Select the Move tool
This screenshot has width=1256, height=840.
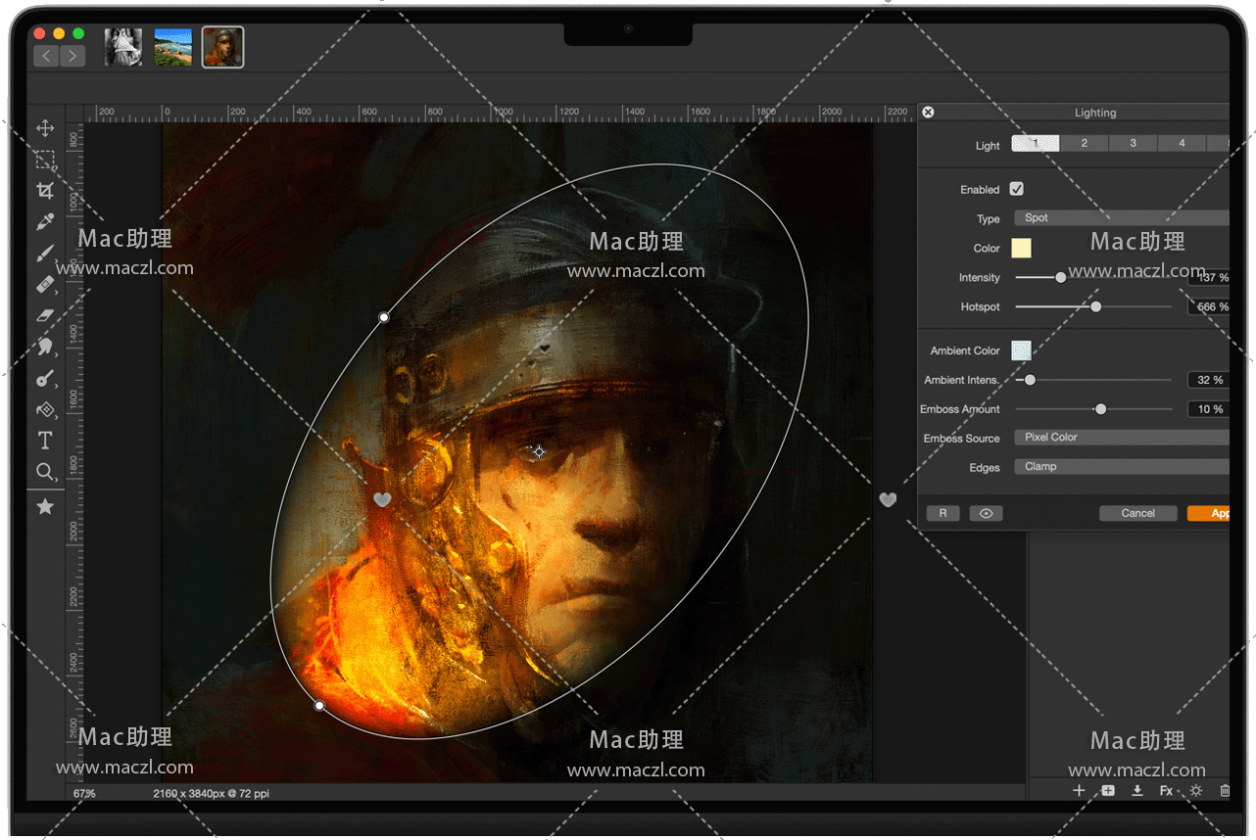45,128
